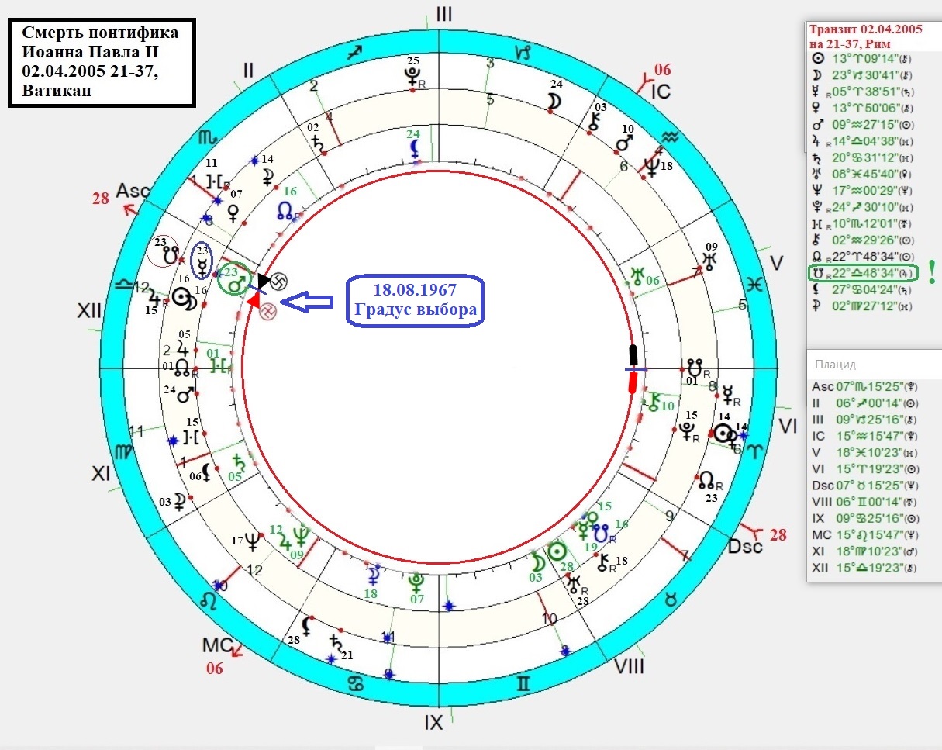942x750 pixels.
Task: Click the Pisces sign on the blue zodiac ring
Action: [755, 284]
